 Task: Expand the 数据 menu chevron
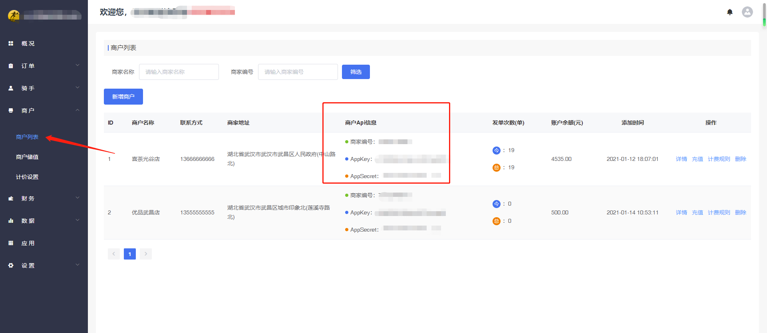pos(77,220)
